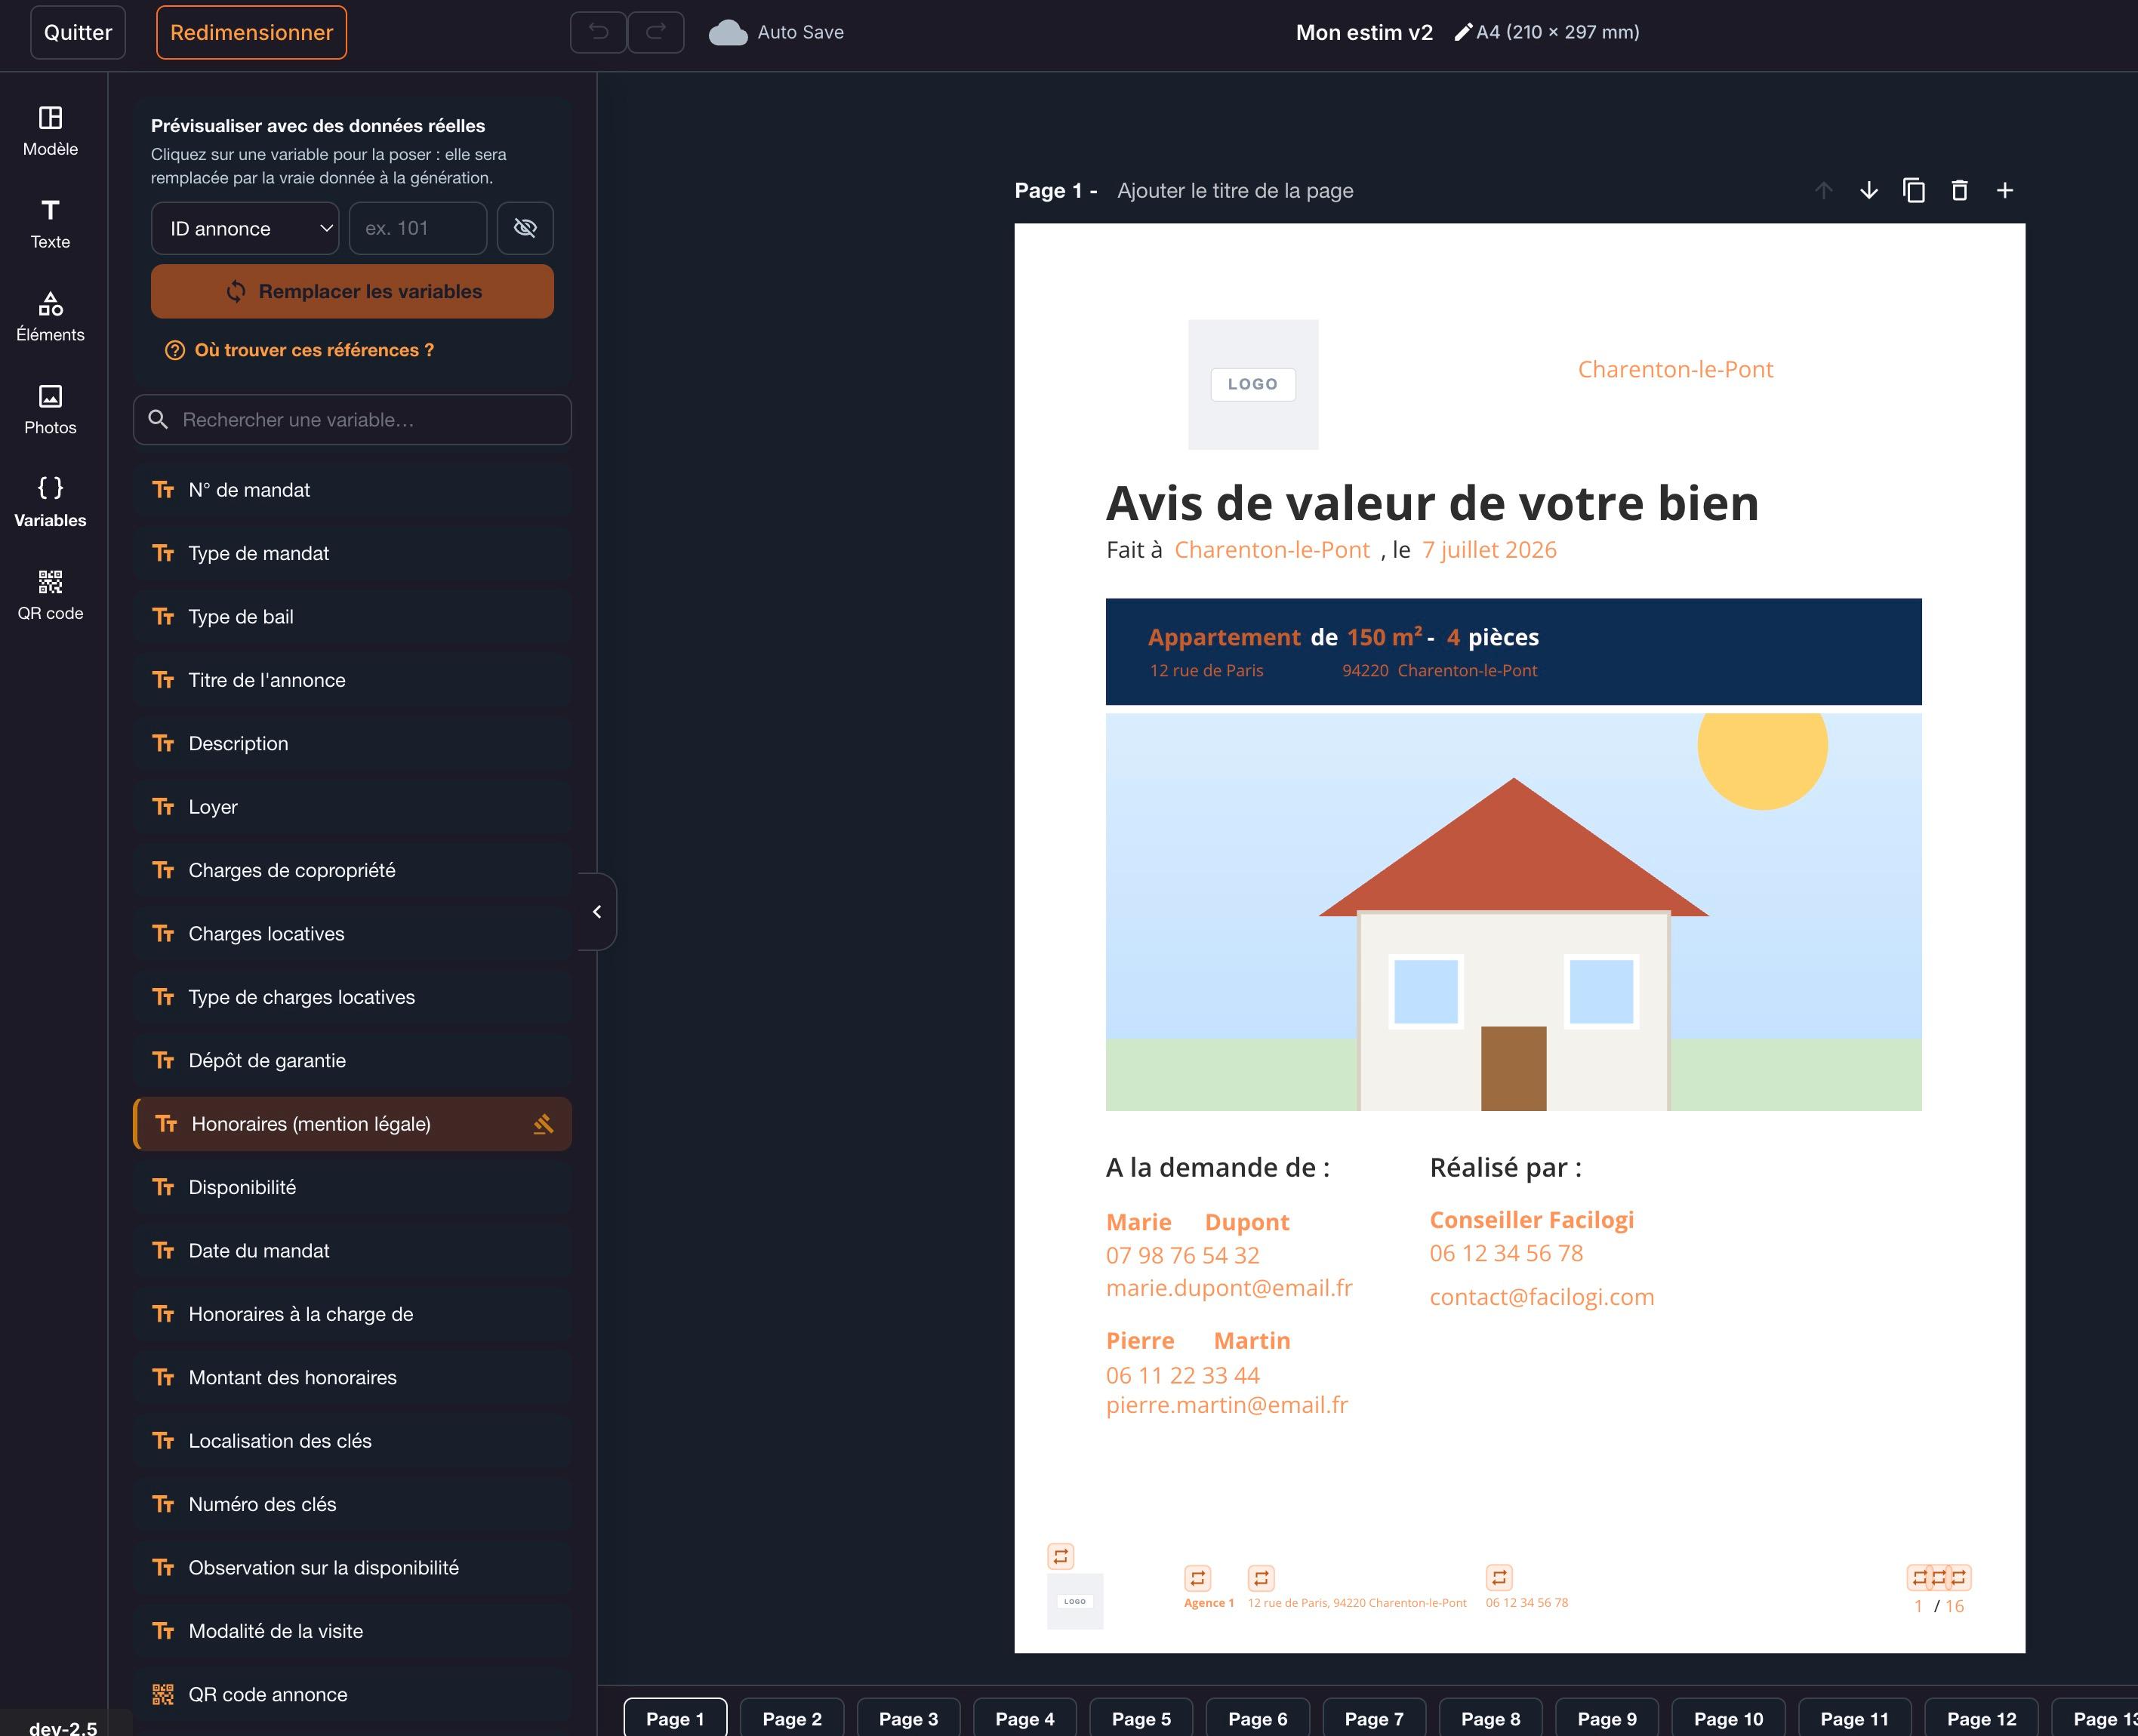Image resolution: width=2138 pixels, height=1736 pixels.
Task: Select the N° de mandat variable
Action: click(352, 490)
